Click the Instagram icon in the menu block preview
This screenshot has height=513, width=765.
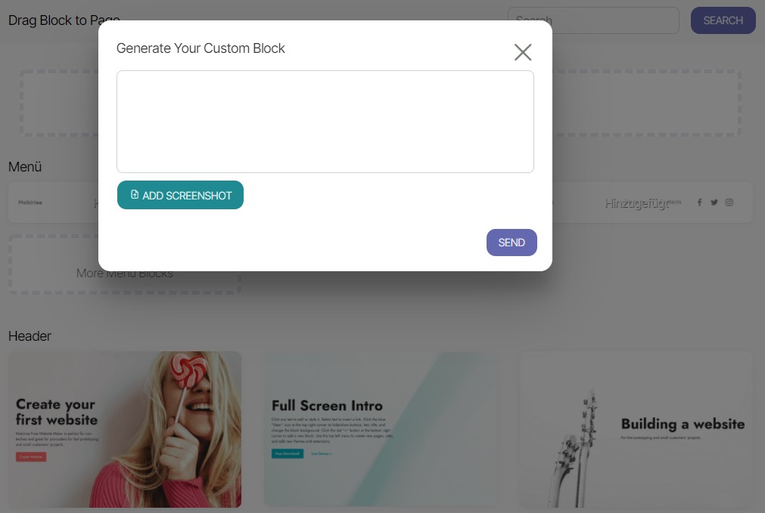[729, 202]
